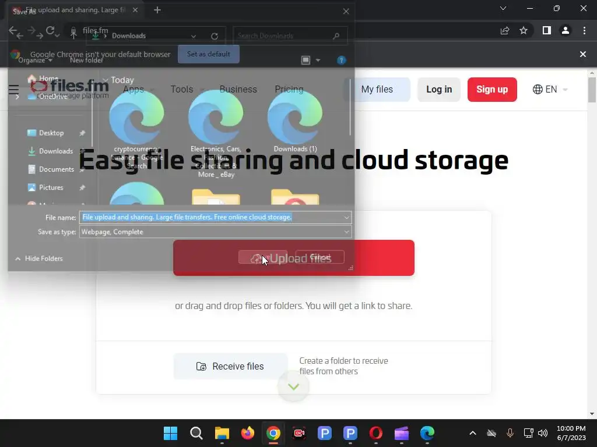The width and height of the screenshot is (597, 447).
Task: Open Chrome side panel icon
Action: [547, 30]
